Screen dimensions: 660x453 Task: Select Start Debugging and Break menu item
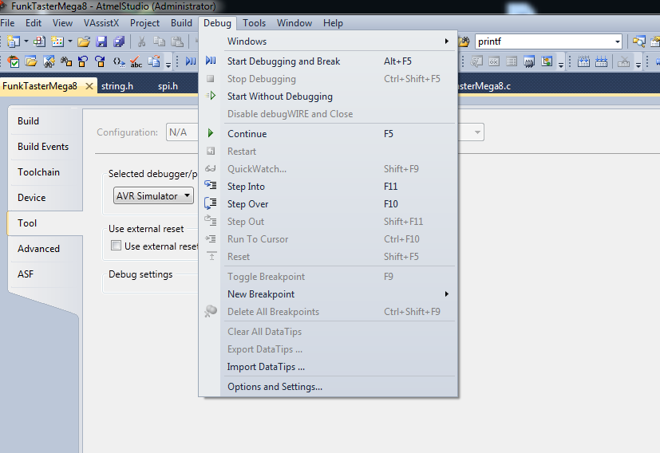pyautogui.click(x=328, y=61)
